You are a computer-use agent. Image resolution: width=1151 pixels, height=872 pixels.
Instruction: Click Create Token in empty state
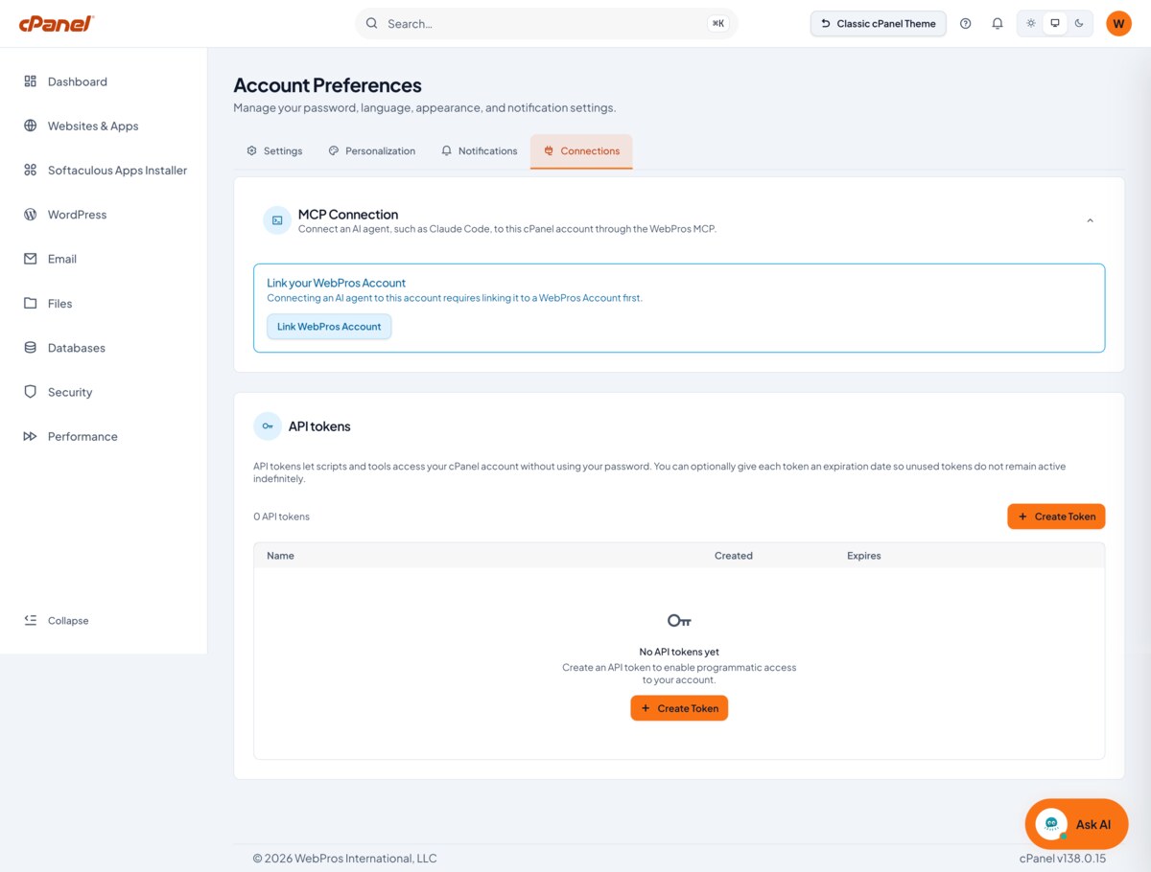pyautogui.click(x=679, y=708)
